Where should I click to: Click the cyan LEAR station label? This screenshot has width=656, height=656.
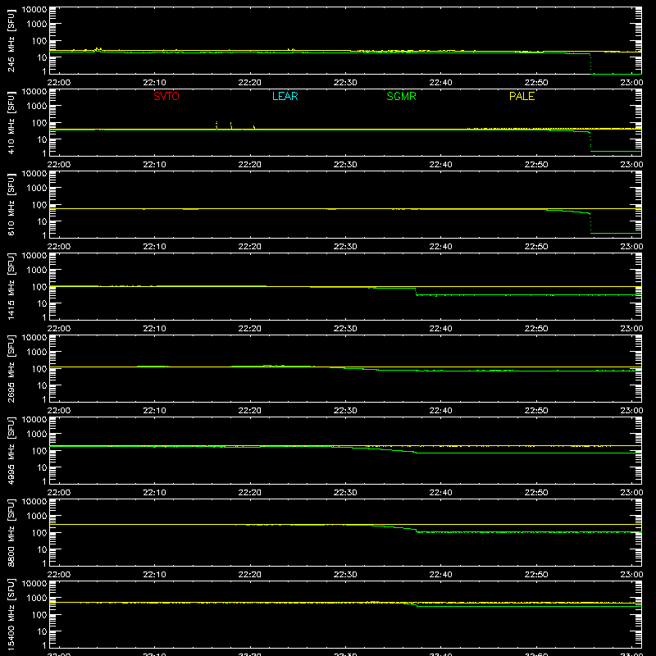point(285,96)
